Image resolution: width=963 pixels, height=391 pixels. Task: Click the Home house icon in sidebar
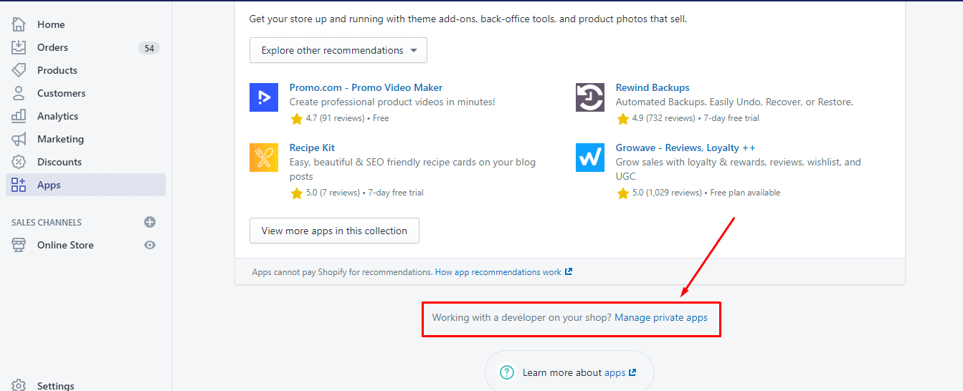[x=19, y=24]
